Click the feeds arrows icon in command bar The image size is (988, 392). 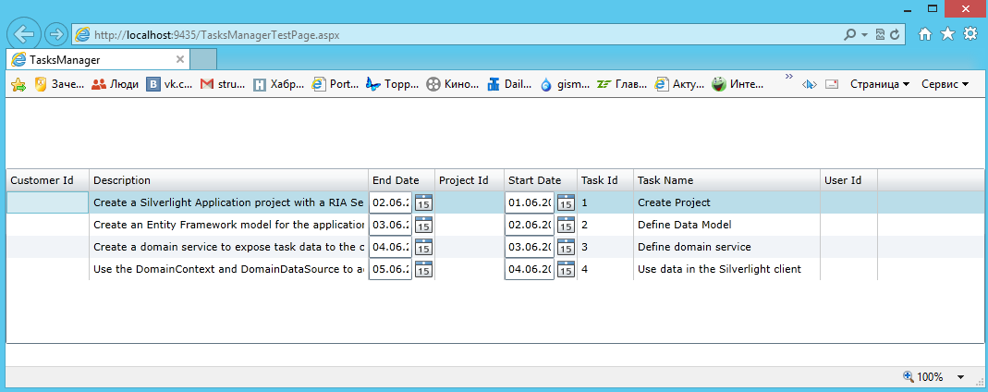point(810,84)
